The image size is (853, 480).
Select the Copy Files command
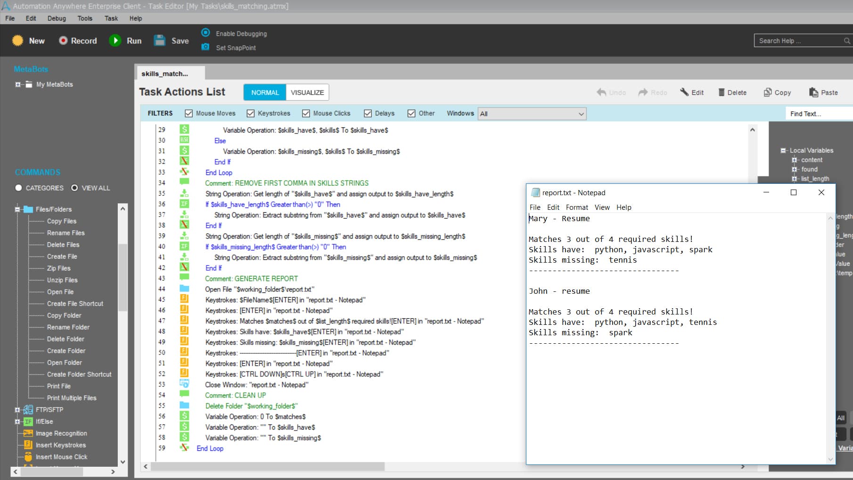pyautogui.click(x=62, y=221)
